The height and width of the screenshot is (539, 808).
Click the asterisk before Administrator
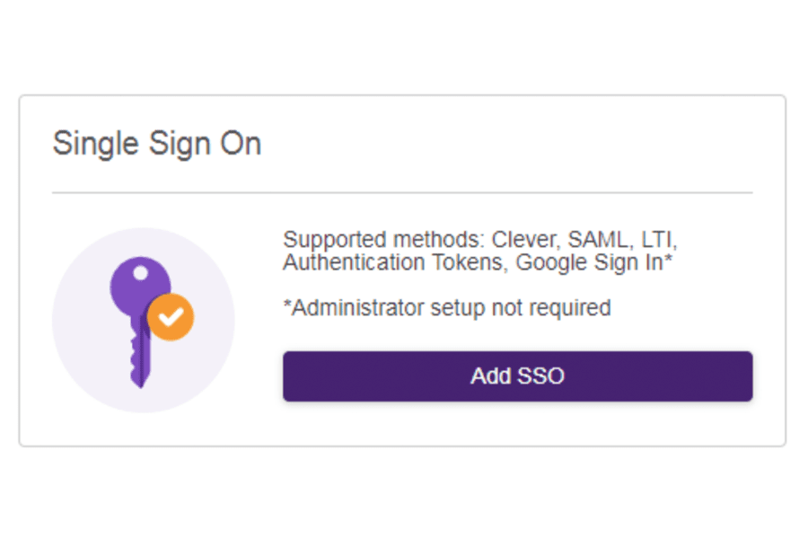tap(287, 303)
